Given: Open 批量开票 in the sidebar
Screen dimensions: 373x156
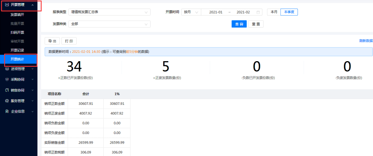Looking at the screenshot, I should [17, 24].
